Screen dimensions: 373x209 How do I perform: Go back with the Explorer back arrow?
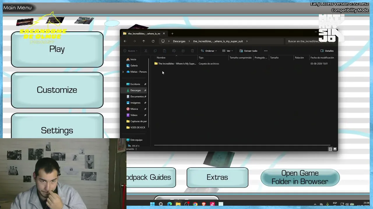(x=125, y=41)
